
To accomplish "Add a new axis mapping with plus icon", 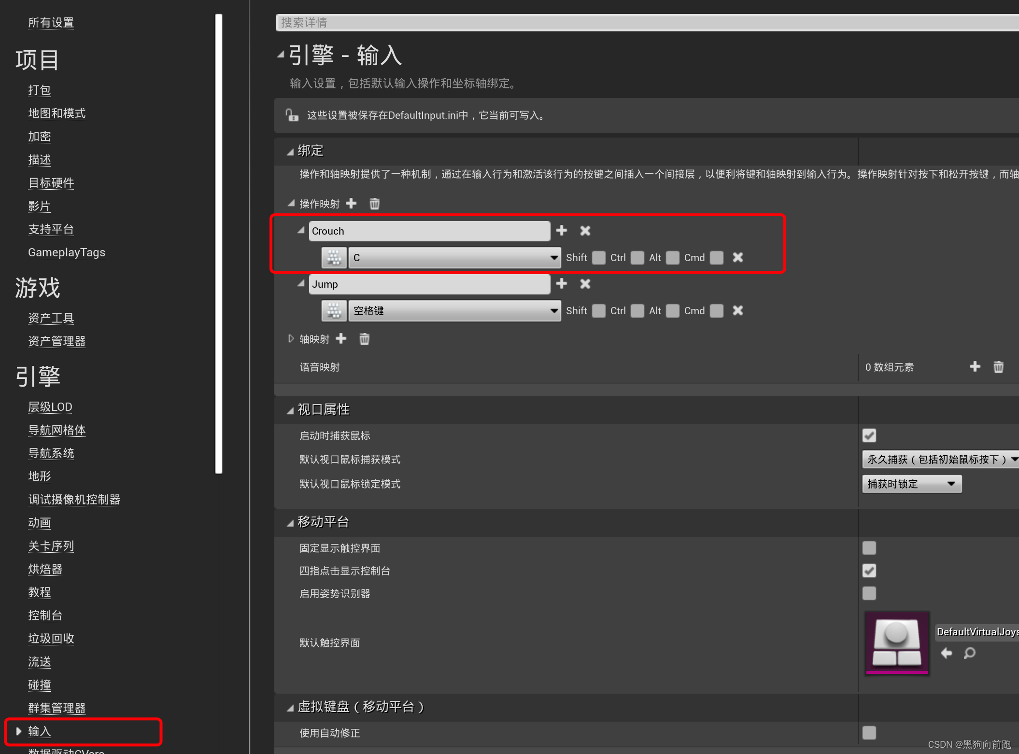I will [x=341, y=338].
